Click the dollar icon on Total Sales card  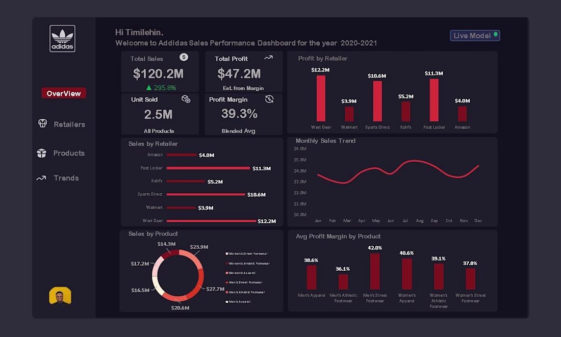(x=184, y=57)
